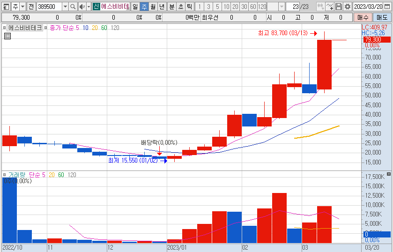Click the stock name field 에스비비테

point(115,7)
